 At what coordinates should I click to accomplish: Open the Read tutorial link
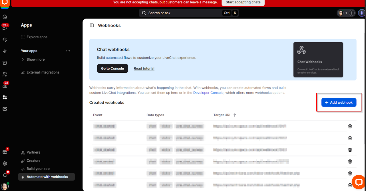point(144,68)
